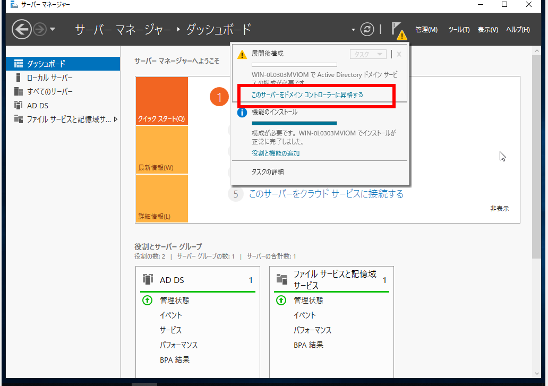
Task: Click 管理状態 in file services tile
Action: point(308,301)
